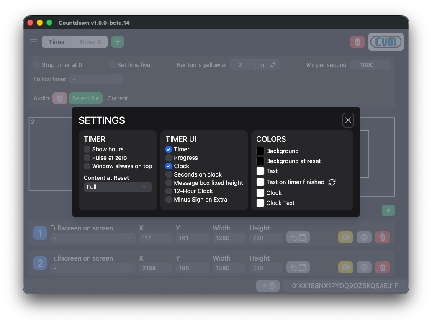Close the Settings dialog with the X

click(348, 120)
